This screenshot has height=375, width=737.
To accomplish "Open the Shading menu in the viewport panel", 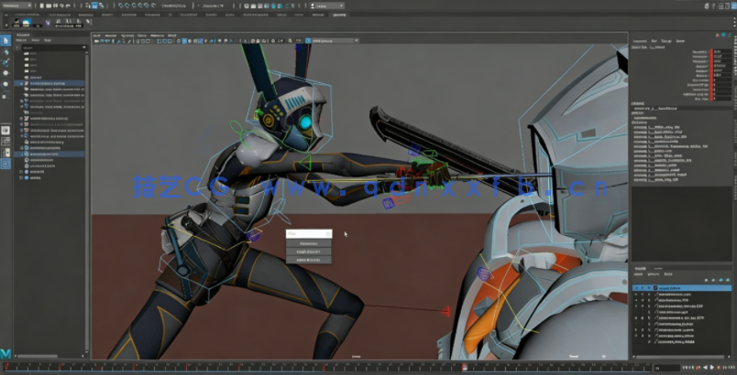I will [111, 35].
